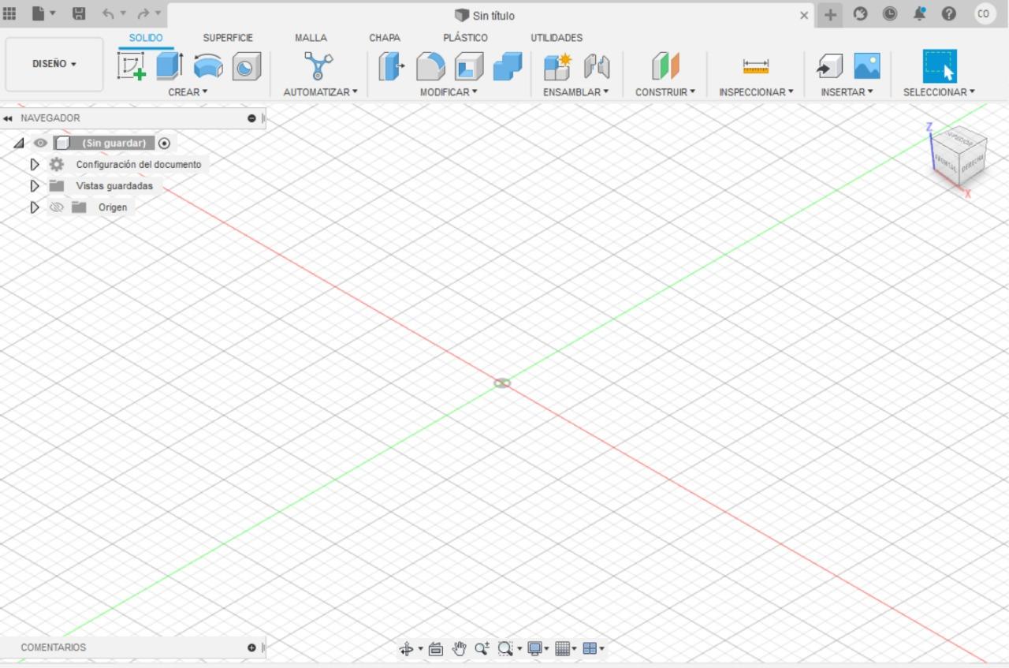Expand the Vistas guardadas folder
Viewport: 1009px width, 668px height.
(x=34, y=186)
